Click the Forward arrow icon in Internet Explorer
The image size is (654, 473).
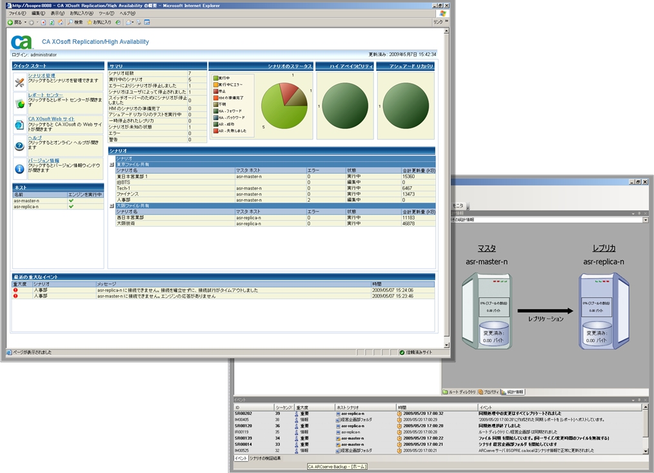pyautogui.click(x=32, y=23)
